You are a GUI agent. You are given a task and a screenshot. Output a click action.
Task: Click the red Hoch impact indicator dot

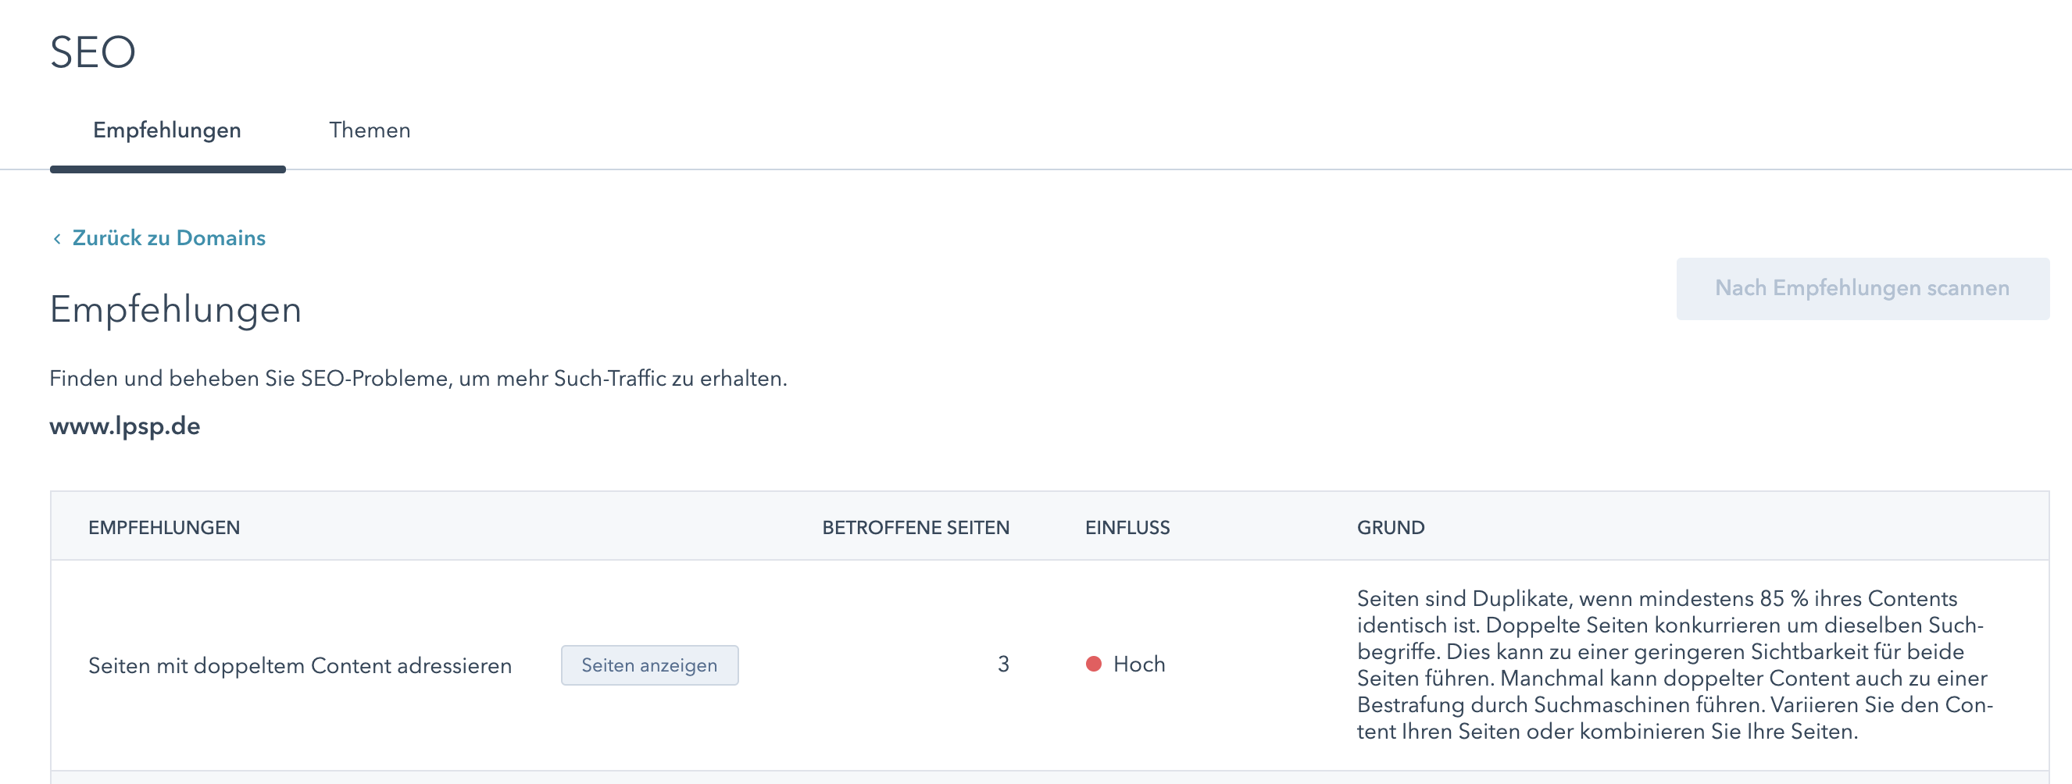1093,665
